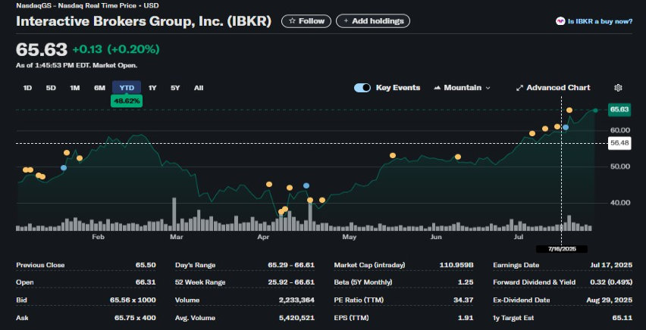This screenshot has width=646, height=330.
Task: Toggle the Key Events switch
Action: pos(362,88)
